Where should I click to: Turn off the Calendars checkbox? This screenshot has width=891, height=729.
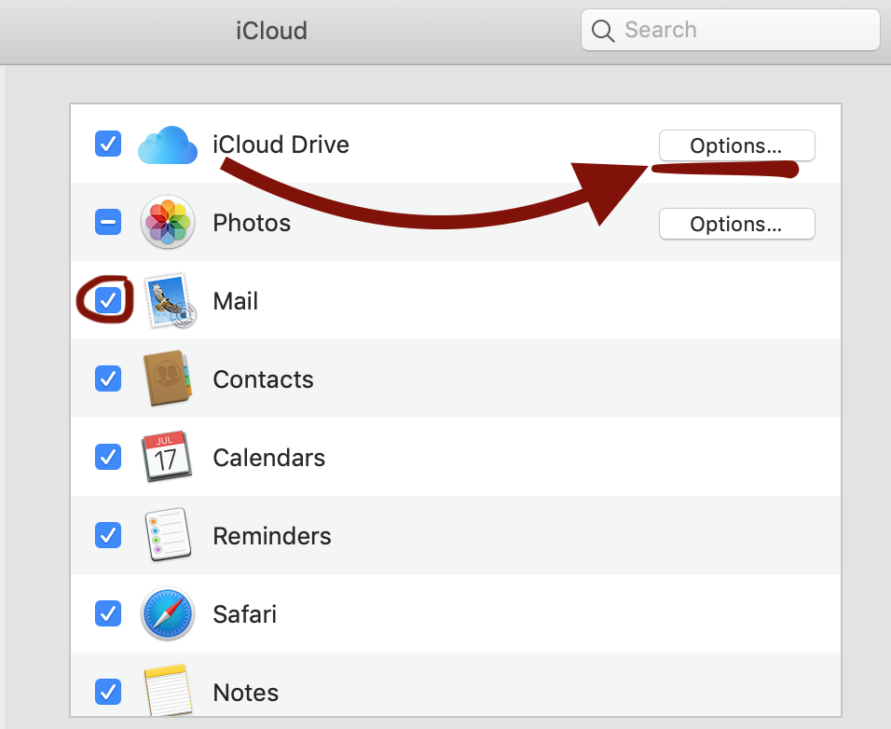coord(108,457)
